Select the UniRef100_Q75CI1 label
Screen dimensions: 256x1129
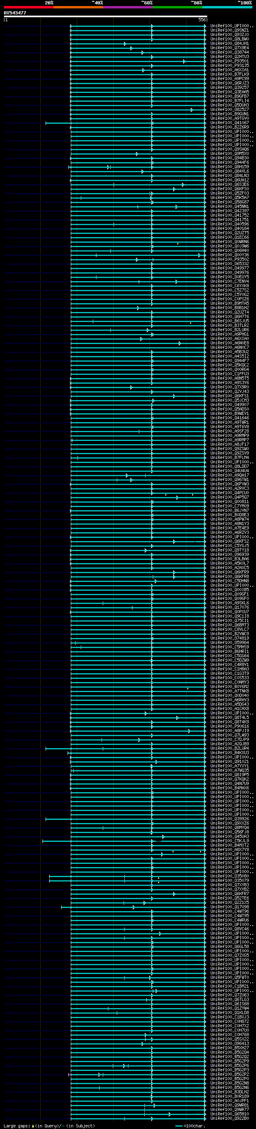[230, 621]
